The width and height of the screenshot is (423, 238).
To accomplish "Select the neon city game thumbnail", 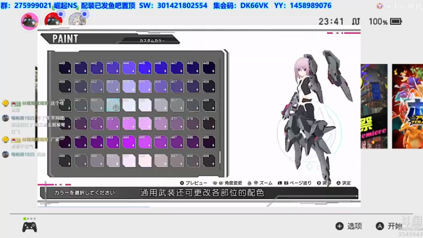I will point(374,106).
